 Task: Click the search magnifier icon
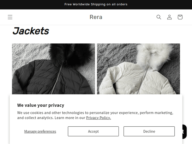pos(159,17)
